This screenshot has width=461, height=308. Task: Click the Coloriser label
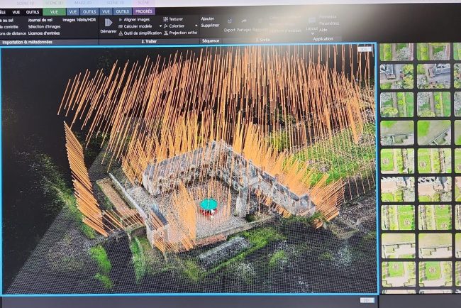(x=177, y=26)
